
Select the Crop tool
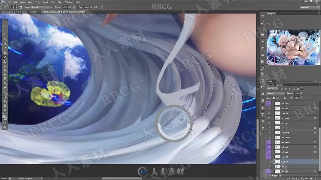[x=5, y=43]
